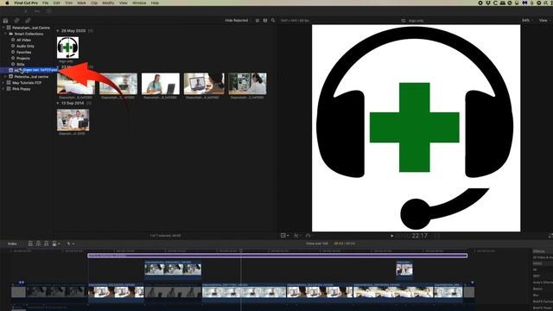553x311 pixels.
Task: Collapse the 13 Sep 2014 date group
Action: click(58, 103)
